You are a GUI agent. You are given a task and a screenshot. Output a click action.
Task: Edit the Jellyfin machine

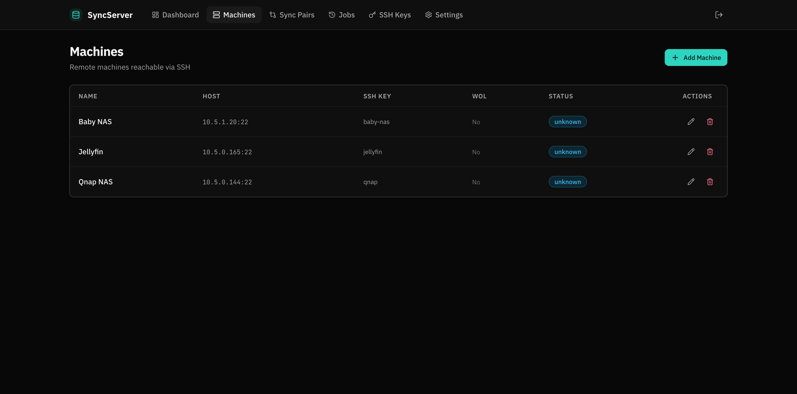691,152
